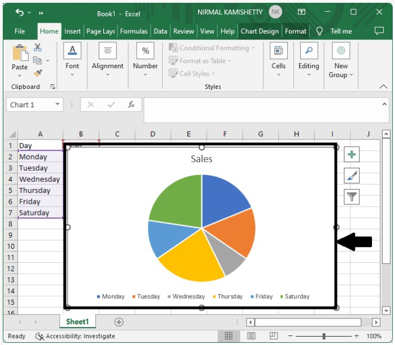Switch to Page Break Preview icon
The image size is (395, 345).
pyautogui.click(x=274, y=335)
